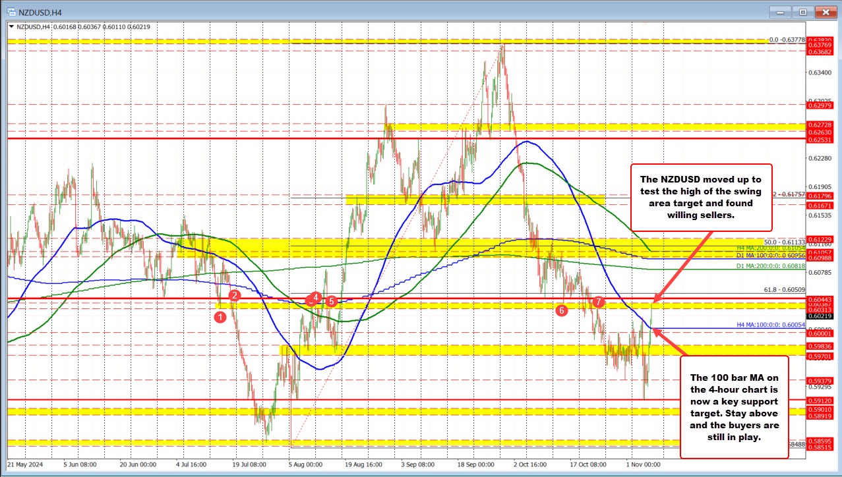Image resolution: width=842 pixels, height=477 pixels.
Task: Click the 0.60219 price label on right axis
Action: pos(820,318)
